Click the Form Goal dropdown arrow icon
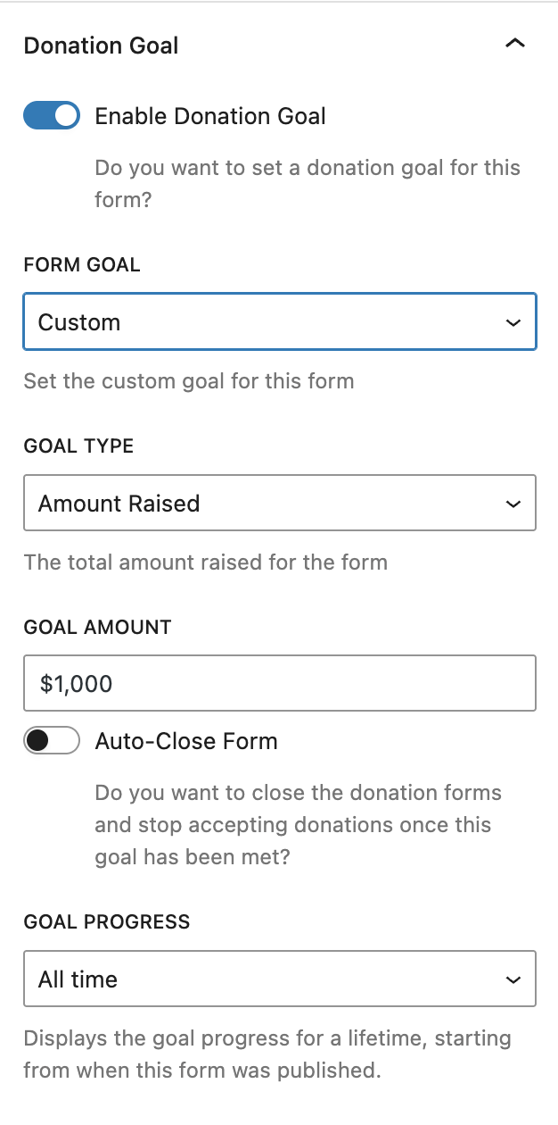Viewport: 558px width, 1125px height. coord(513,322)
